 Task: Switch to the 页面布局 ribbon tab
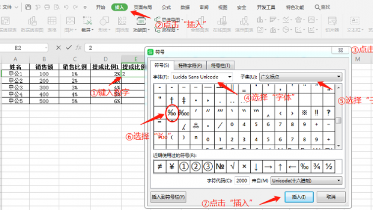143,7
